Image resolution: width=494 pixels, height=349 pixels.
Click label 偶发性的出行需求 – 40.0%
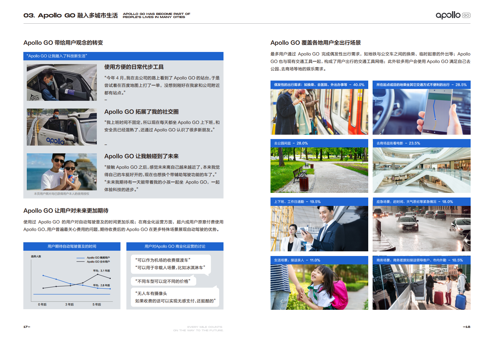tap(319, 85)
